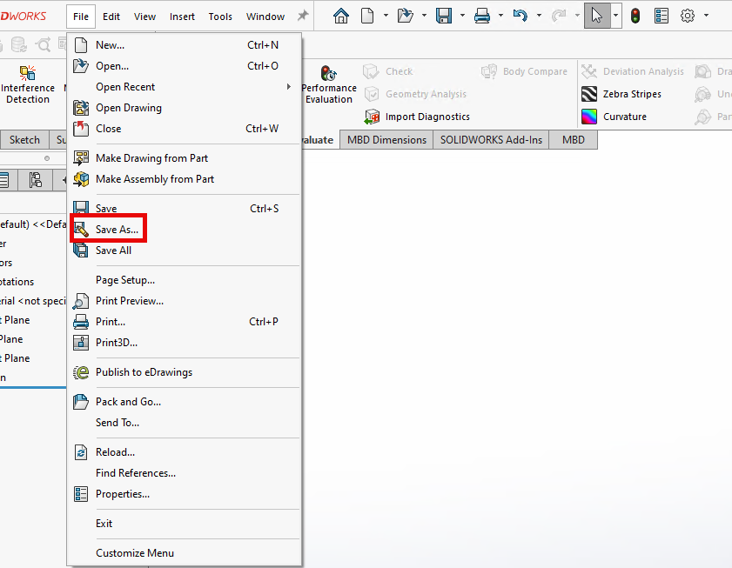This screenshot has width=732, height=568.
Task: Choose Print Preview... entry
Action: (x=185, y=301)
